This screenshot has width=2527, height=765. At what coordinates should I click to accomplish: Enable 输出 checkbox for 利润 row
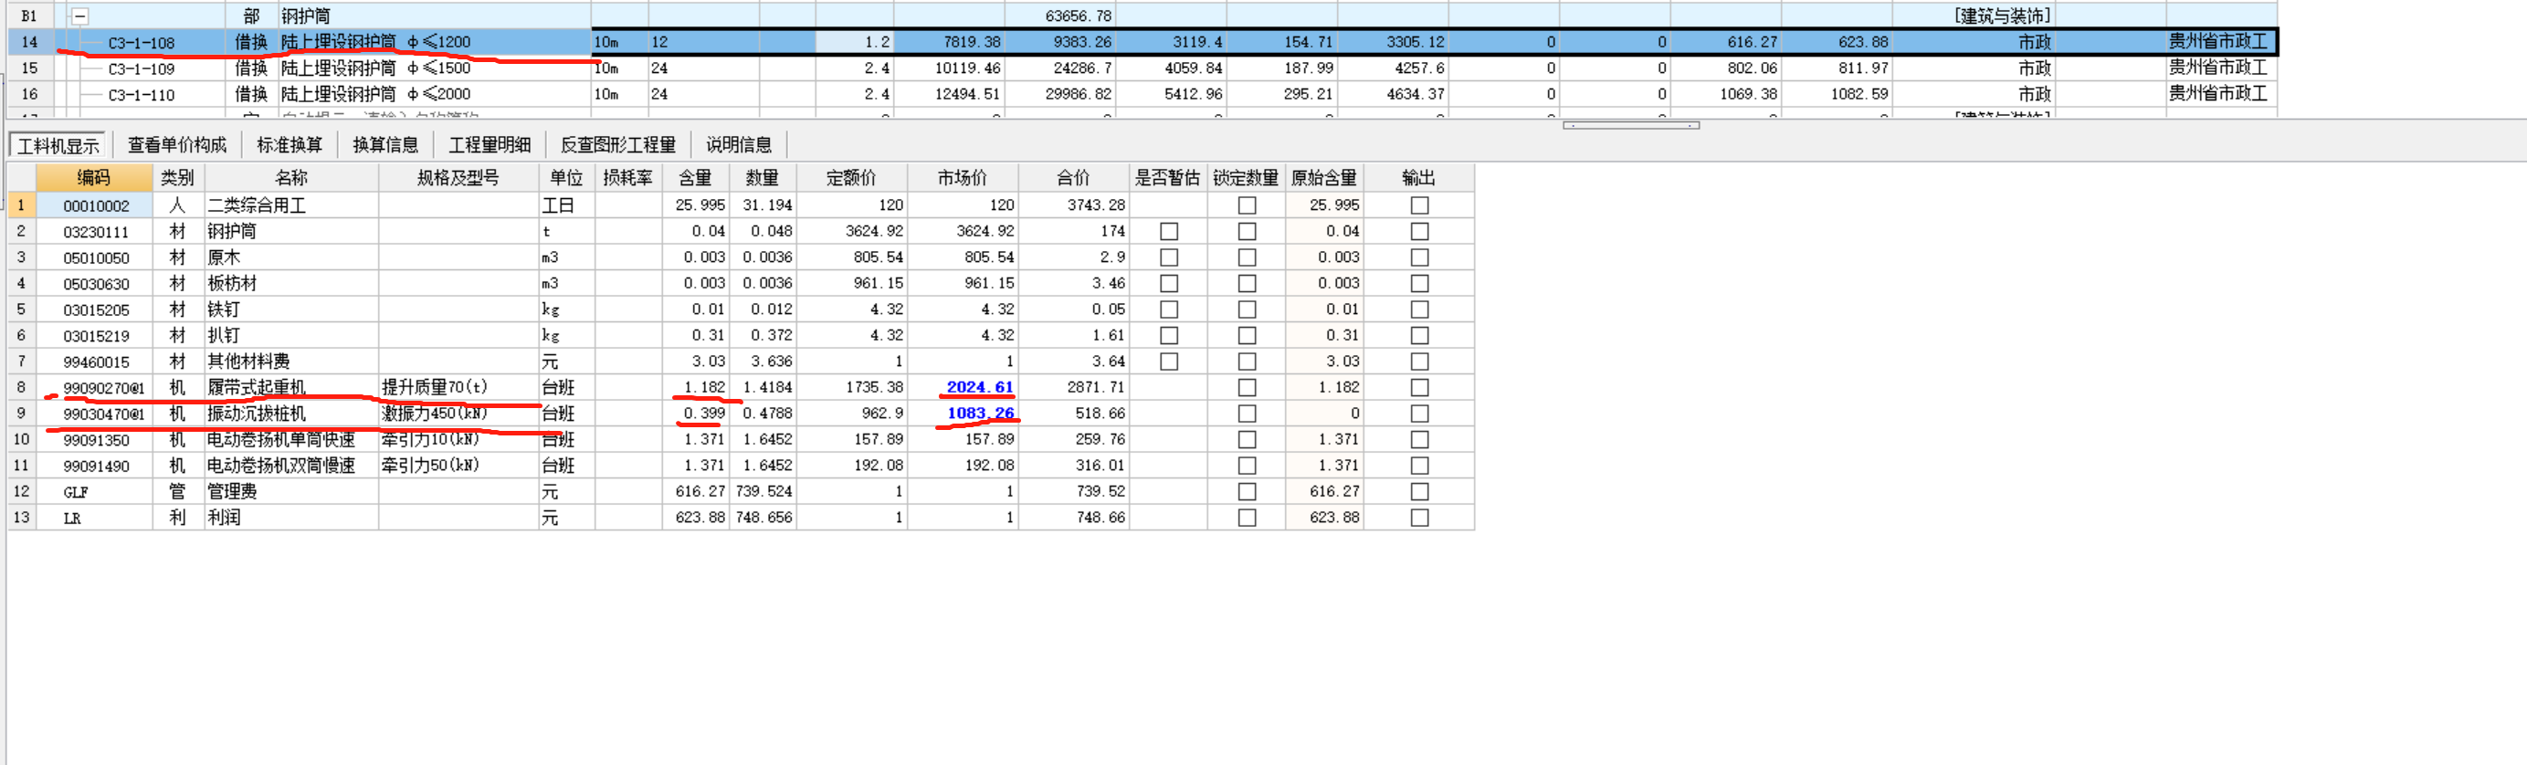click(1419, 518)
